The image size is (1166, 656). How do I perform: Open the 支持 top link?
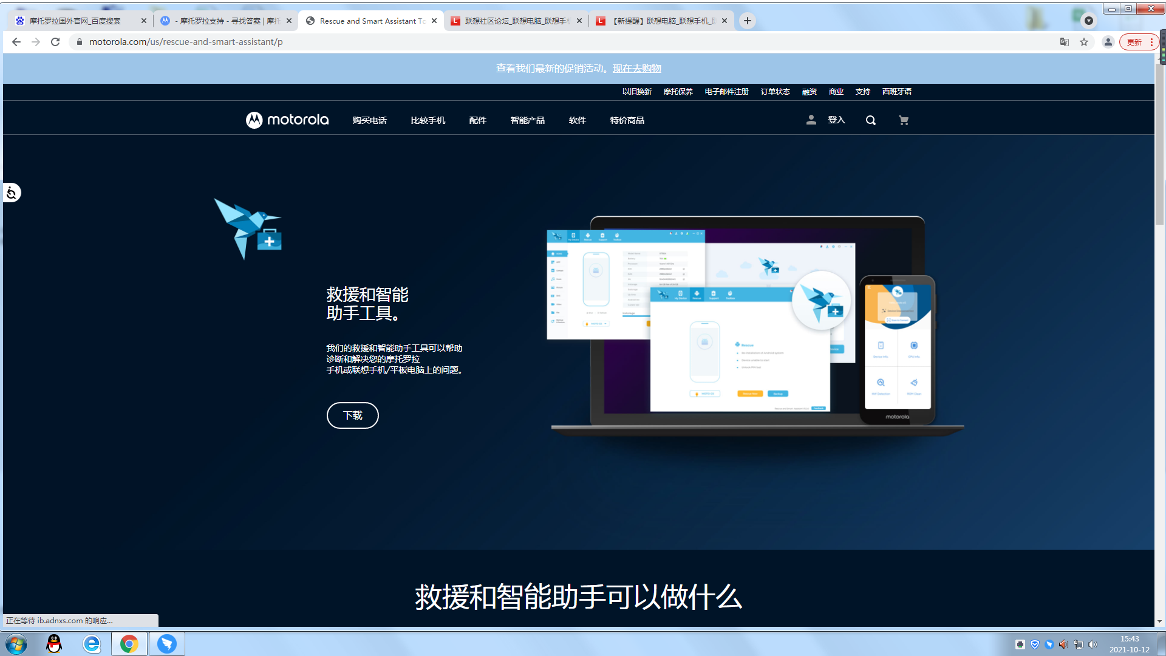(862, 92)
